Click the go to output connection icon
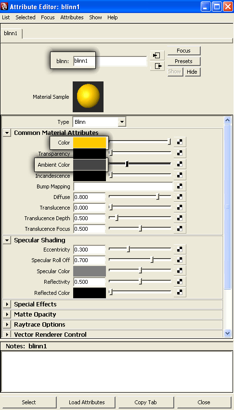Viewport: 234px width, 410px height. click(x=157, y=66)
